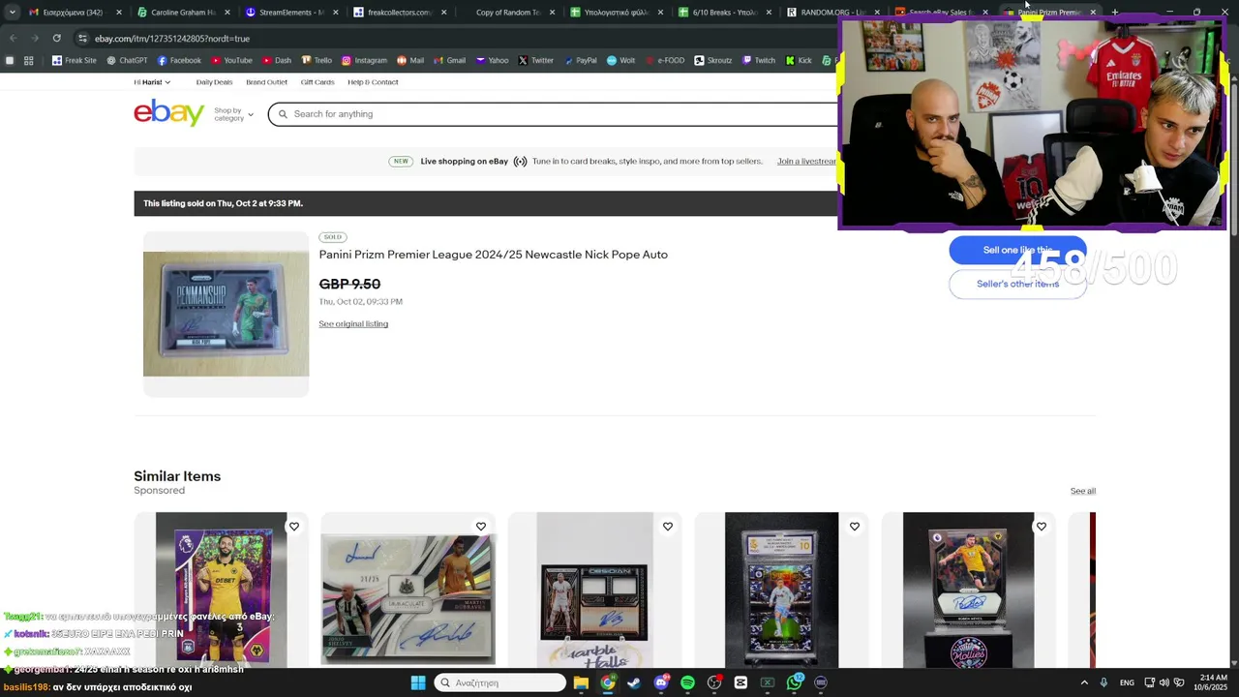Open the Trello bookmark
The height and width of the screenshot is (697, 1239).
[x=316, y=60]
